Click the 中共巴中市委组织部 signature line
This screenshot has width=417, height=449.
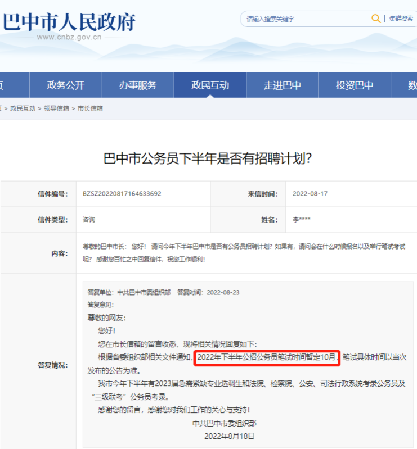pos(224,423)
